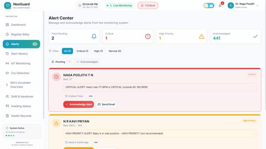Acknowledge the heart rate critical alert
This screenshot has width=266, height=149.
coord(79,104)
